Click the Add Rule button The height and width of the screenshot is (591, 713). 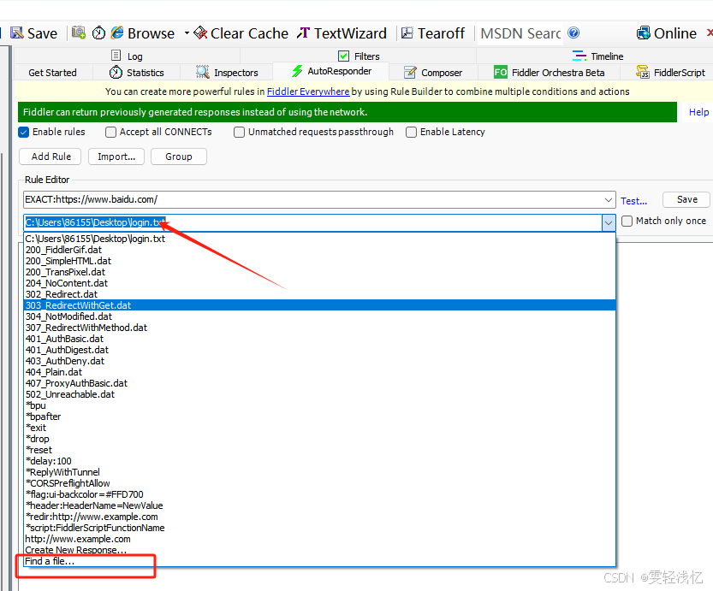(51, 157)
